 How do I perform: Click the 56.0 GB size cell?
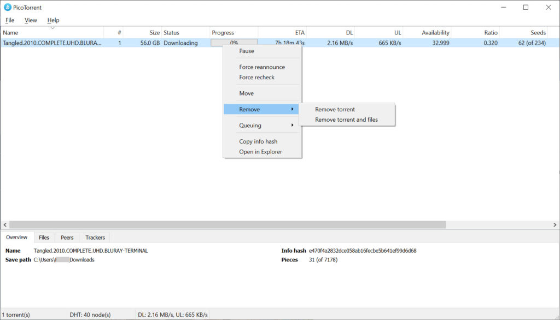(150, 43)
